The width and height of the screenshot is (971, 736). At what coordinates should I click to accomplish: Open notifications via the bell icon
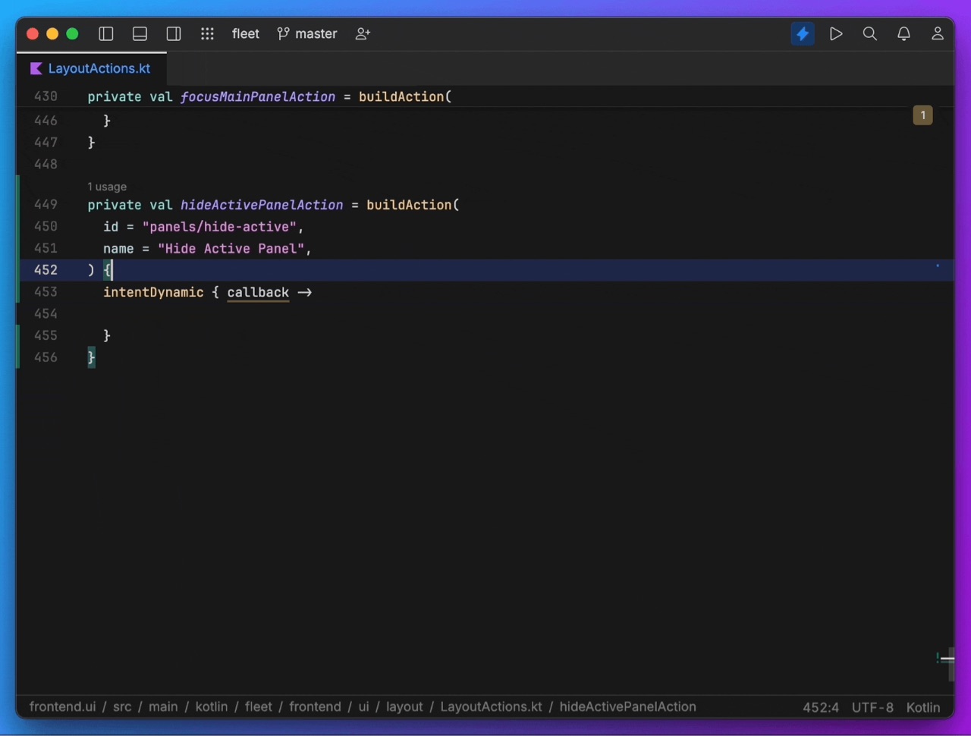903,33
